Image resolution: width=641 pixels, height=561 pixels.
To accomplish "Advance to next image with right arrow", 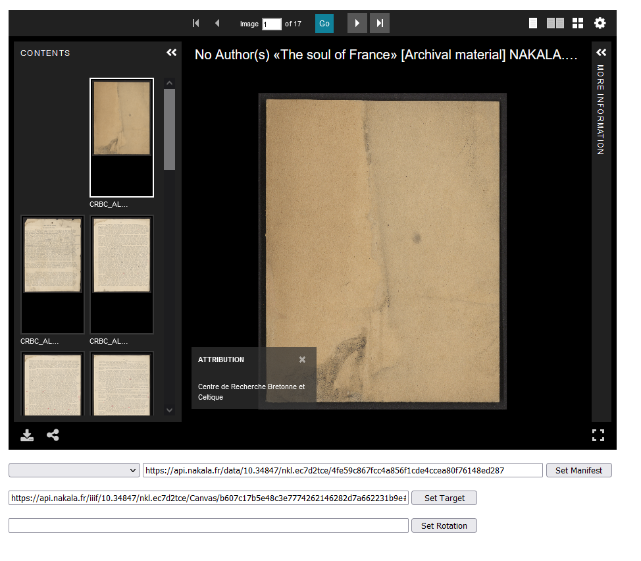I will [357, 22].
